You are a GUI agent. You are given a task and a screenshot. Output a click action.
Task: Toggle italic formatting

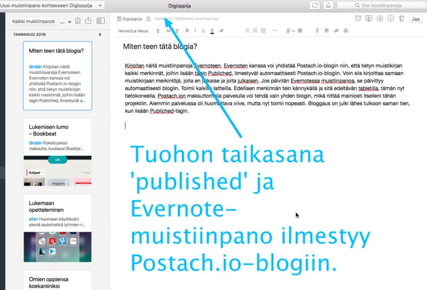pos(195,30)
